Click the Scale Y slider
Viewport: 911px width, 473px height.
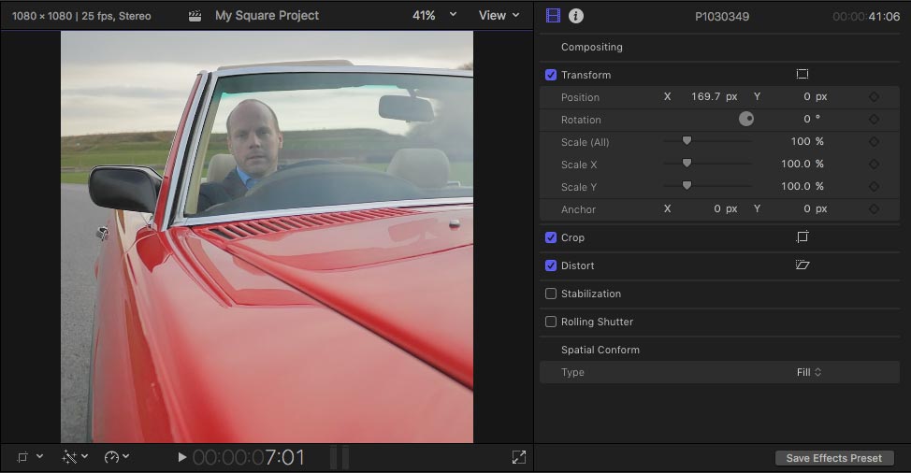[x=708, y=186]
